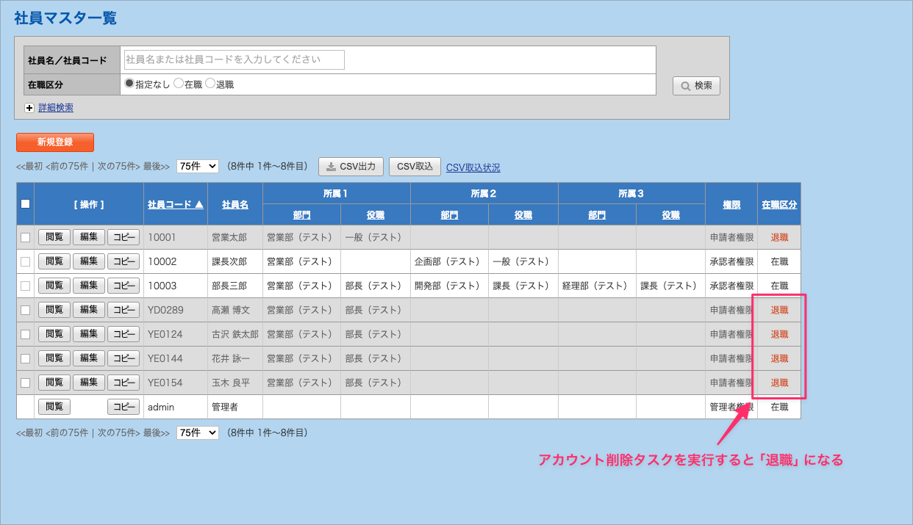Select the 退職 radio button

(x=210, y=84)
